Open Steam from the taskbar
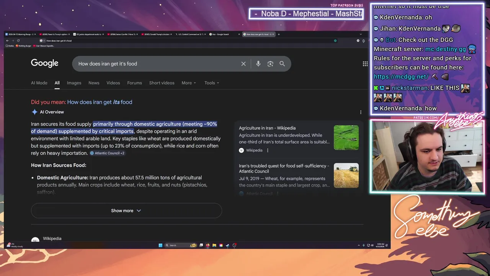The height and width of the screenshot is (276, 490). [x=227, y=245]
